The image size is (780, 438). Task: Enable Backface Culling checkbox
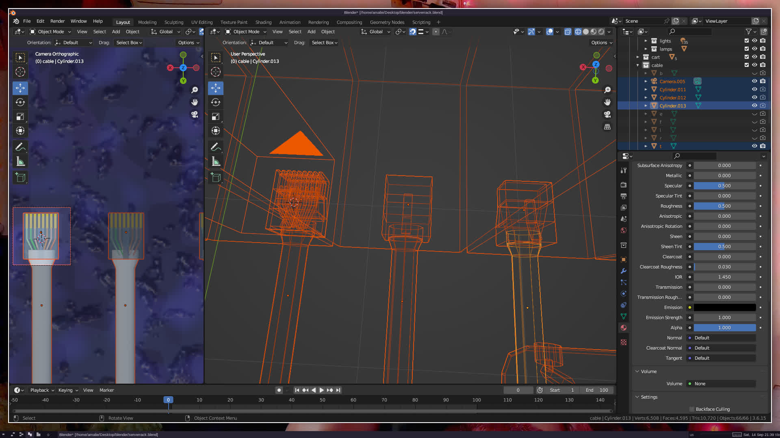click(x=692, y=409)
